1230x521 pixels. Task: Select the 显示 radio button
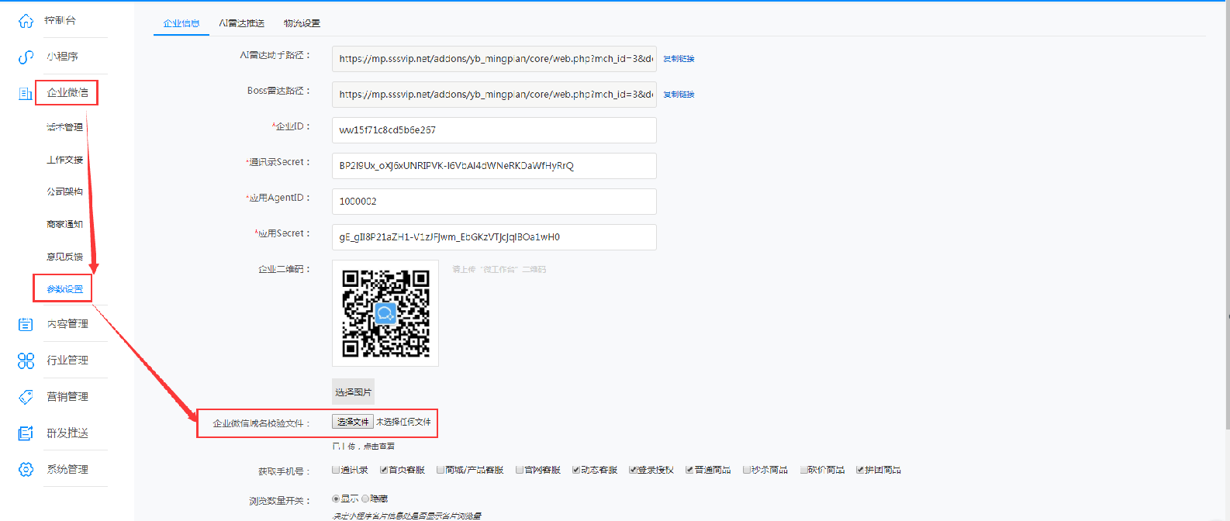(x=336, y=499)
